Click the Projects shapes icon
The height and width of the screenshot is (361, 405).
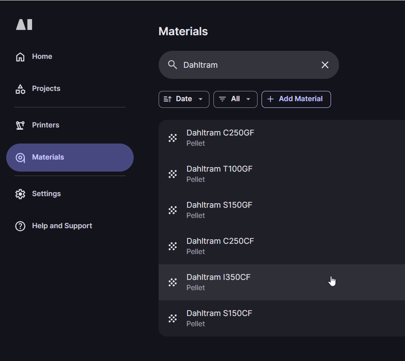pyautogui.click(x=20, y=89)
